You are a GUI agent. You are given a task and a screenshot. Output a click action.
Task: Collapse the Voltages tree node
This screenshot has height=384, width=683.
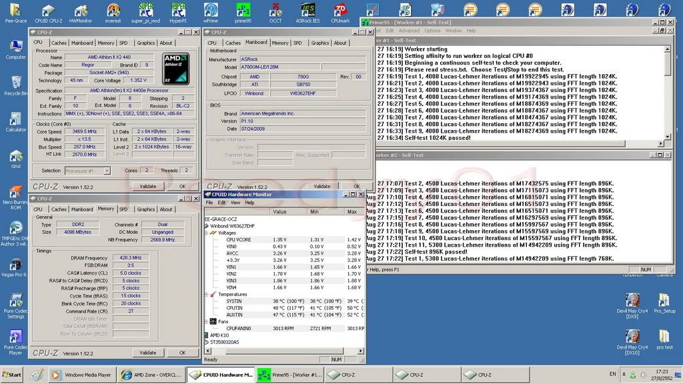(207, 233)
